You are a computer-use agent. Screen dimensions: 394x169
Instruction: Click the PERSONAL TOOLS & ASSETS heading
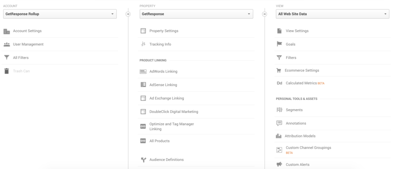pyautogui.click(x=297, y=99)
